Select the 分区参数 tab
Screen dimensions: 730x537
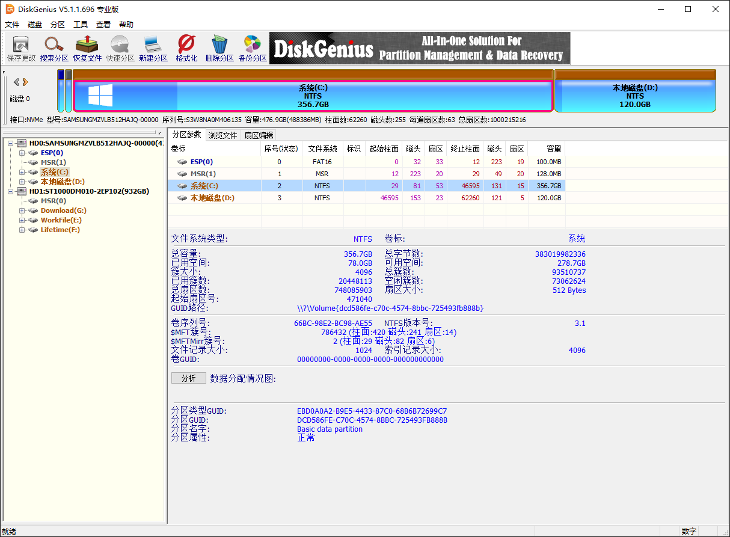(x=186, y=135)
